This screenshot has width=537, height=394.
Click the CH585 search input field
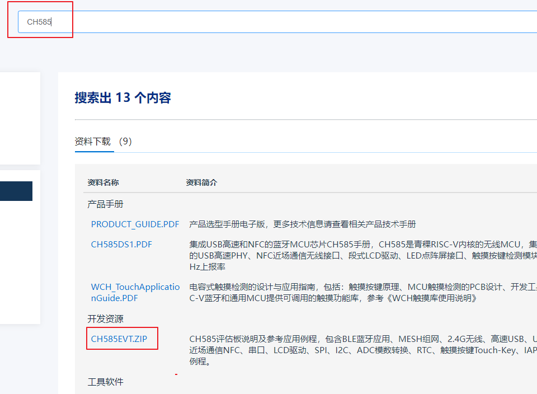(277, 22)
